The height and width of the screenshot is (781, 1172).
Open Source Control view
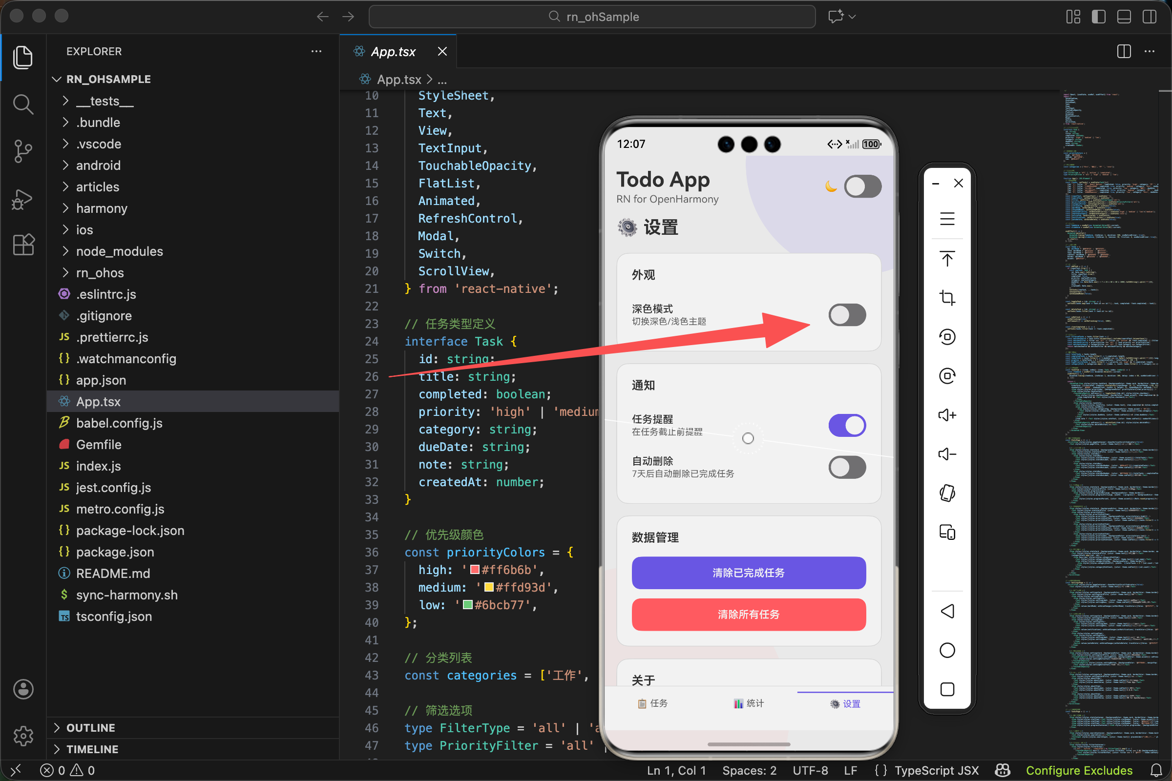23,151
